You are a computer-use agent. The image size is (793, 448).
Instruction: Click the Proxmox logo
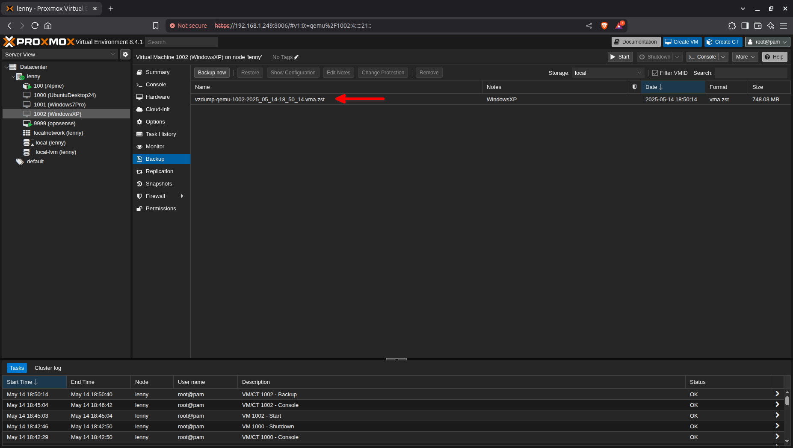click(x=39, y=41)
